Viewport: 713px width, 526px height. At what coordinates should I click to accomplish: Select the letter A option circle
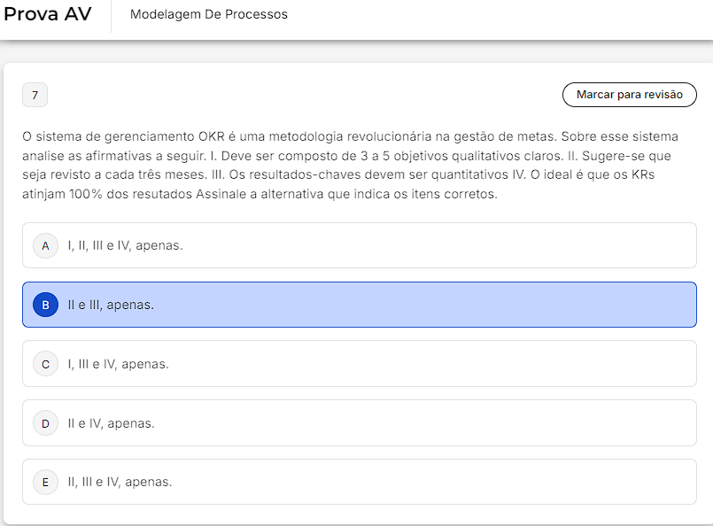45,245
